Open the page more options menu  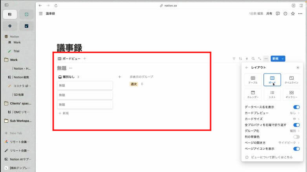[x=300, y=13]
